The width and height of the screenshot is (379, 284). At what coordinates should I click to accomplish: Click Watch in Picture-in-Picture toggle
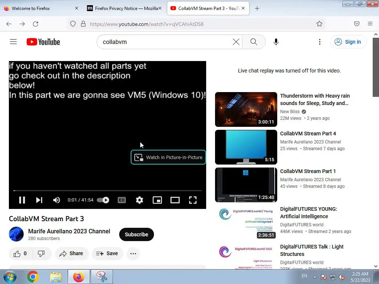pyautogui.click(x=168, y=157)
